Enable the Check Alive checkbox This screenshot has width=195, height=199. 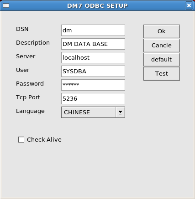coord(21,139)
